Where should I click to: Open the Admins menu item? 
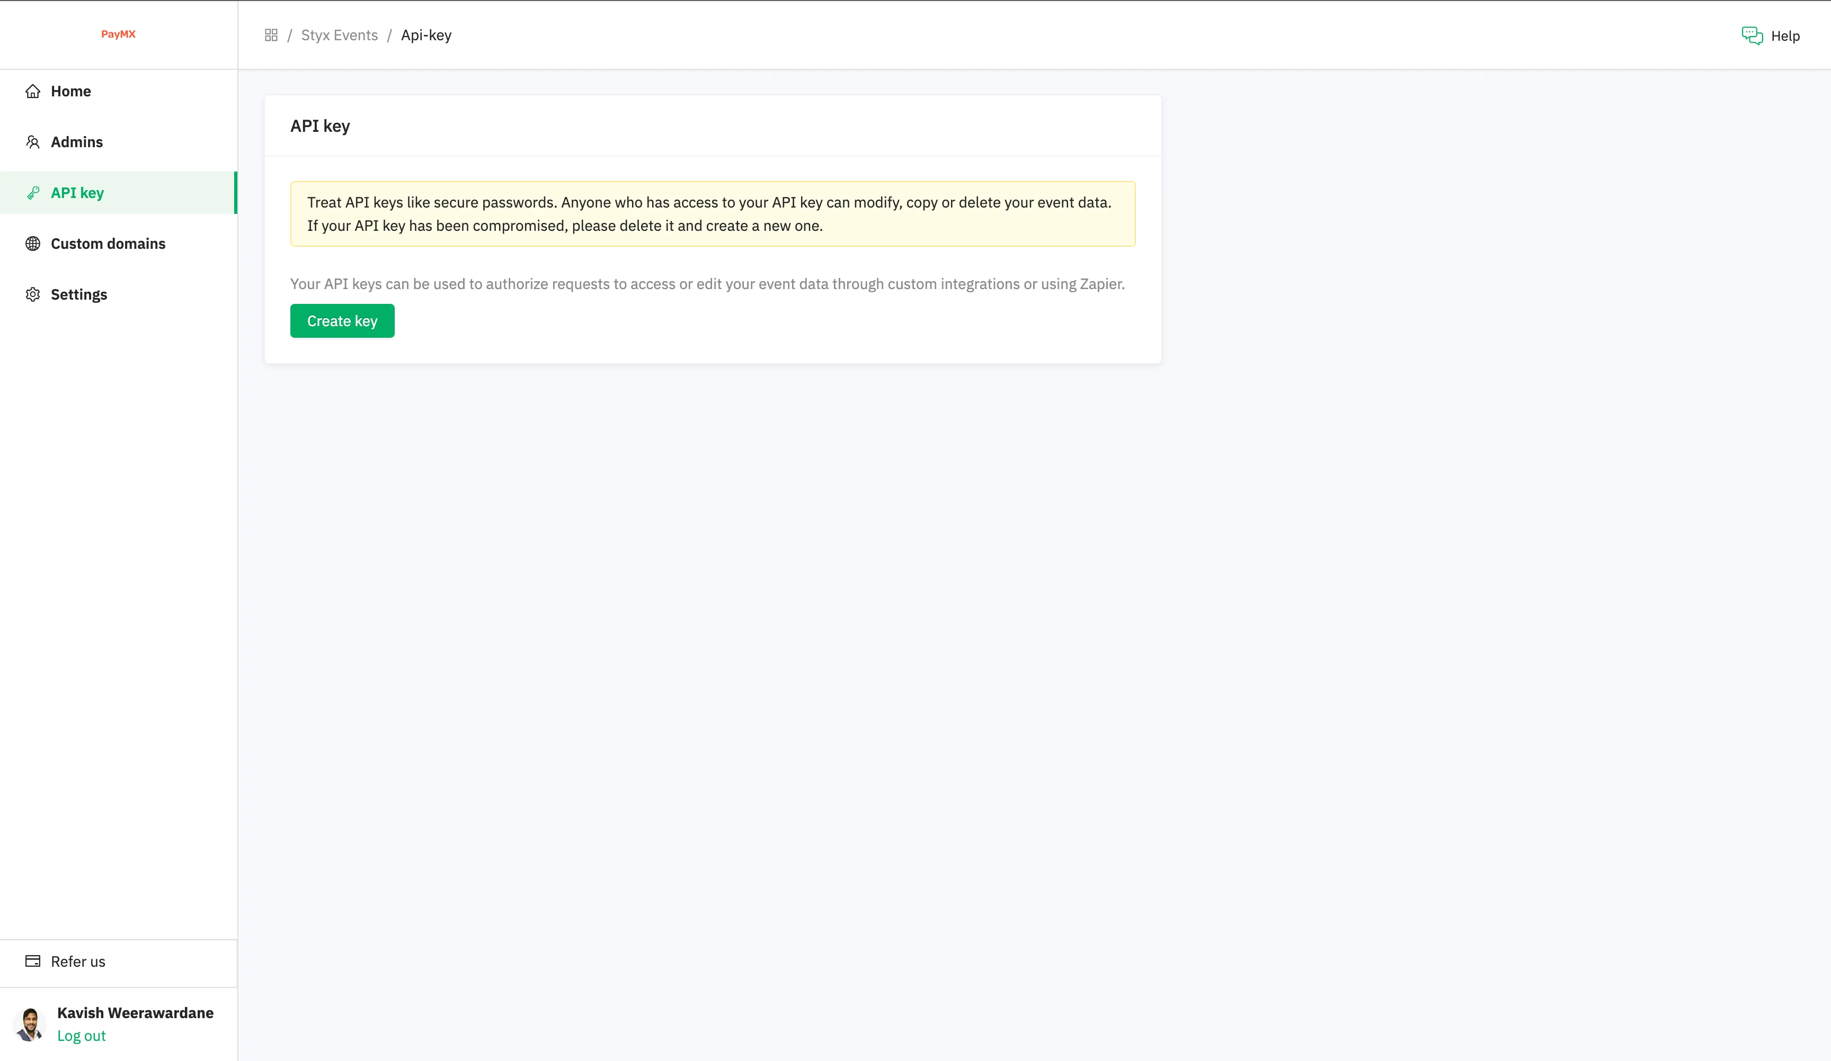[x=119, y=141]
